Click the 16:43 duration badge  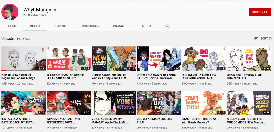coord(40,68)
